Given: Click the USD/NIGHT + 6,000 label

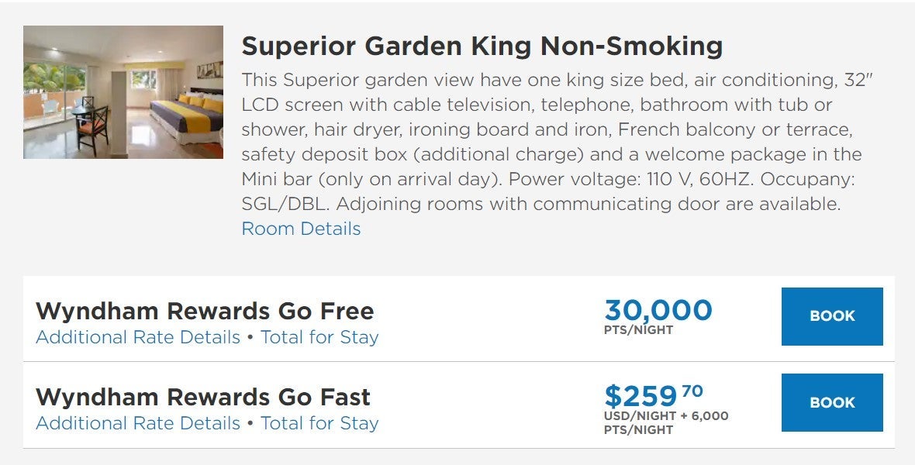Looking at the screenshot, I should 666,416.
